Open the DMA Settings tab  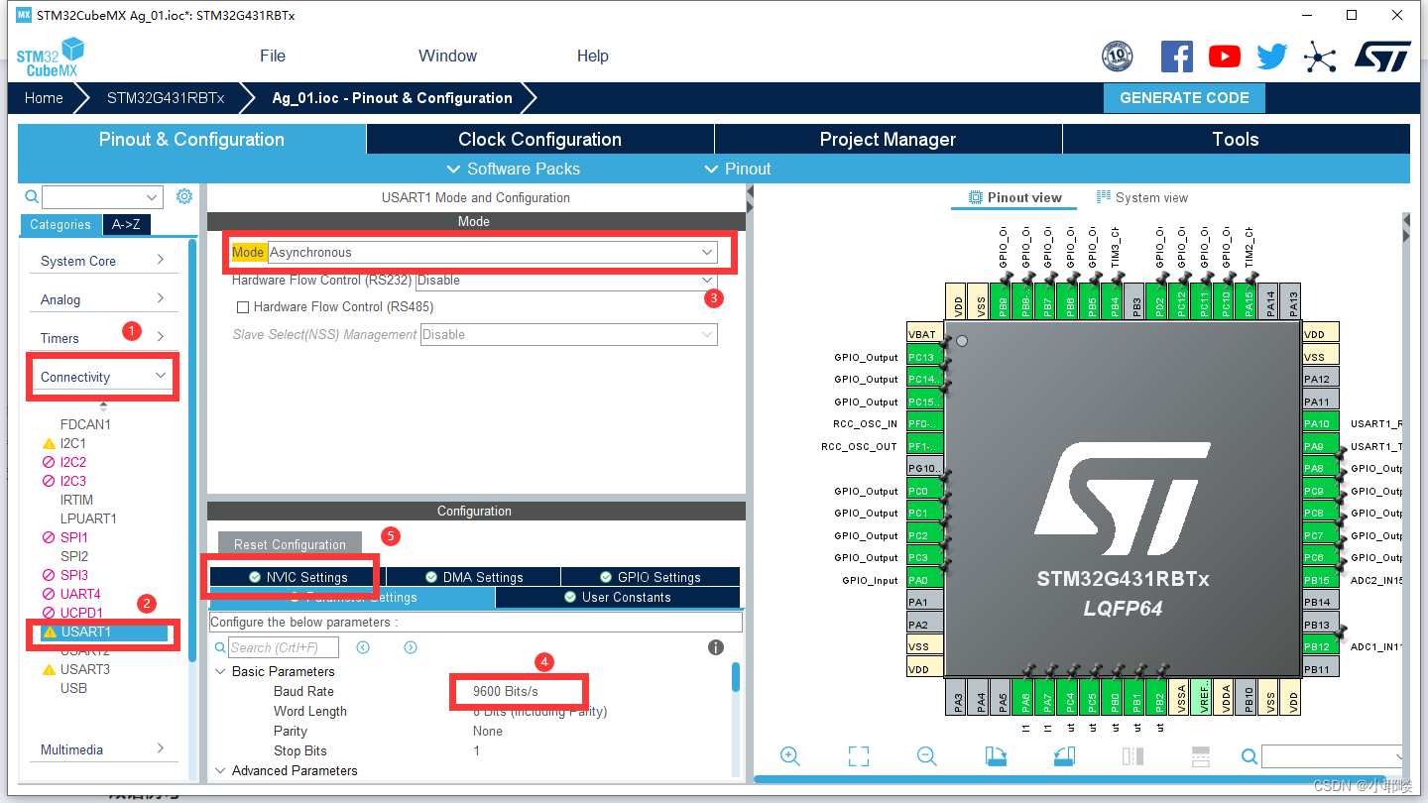click(x=473, y=577)
